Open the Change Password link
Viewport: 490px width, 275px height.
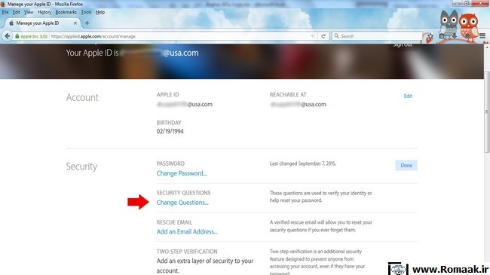182,173
